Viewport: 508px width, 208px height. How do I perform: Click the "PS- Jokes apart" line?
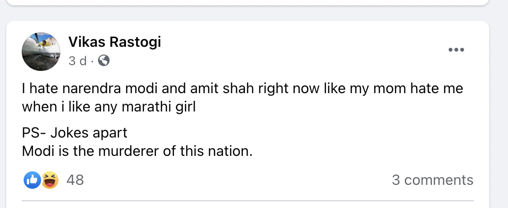coord(75,133)
